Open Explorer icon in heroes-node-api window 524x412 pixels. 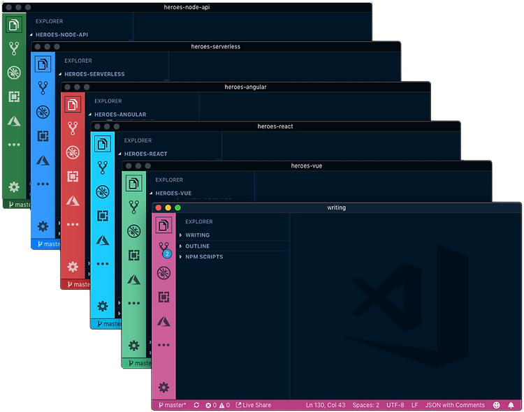tap(14, 24)
